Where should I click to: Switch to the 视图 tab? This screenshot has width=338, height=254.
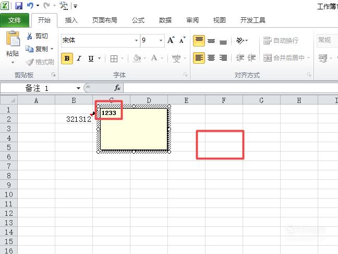[220, 20]
